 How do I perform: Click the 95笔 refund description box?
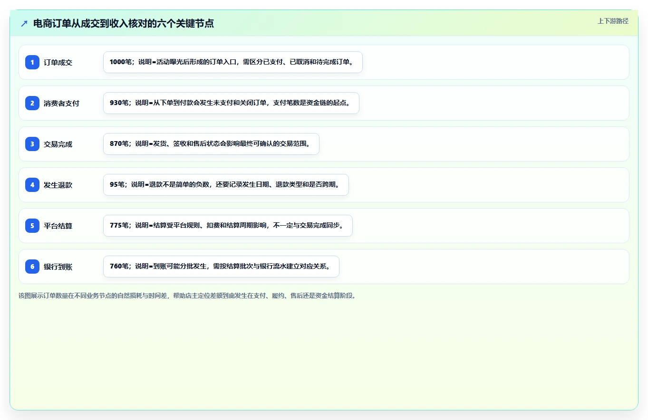pyautogui.click(x=226, y=185)
